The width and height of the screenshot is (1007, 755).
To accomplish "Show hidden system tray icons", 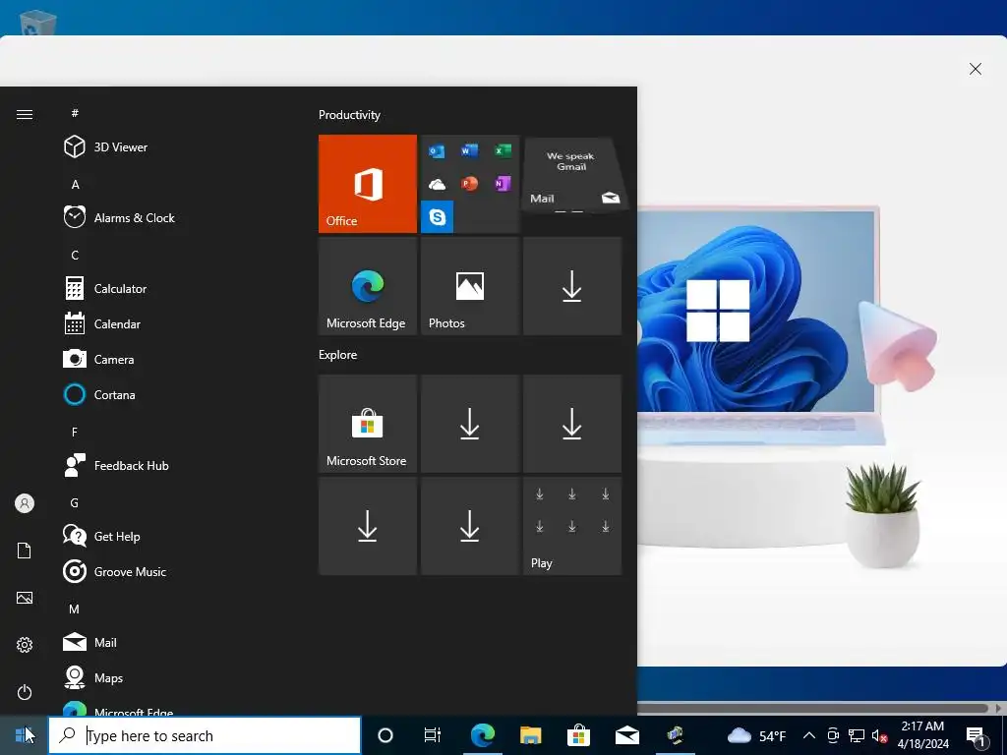I will 809,735.
